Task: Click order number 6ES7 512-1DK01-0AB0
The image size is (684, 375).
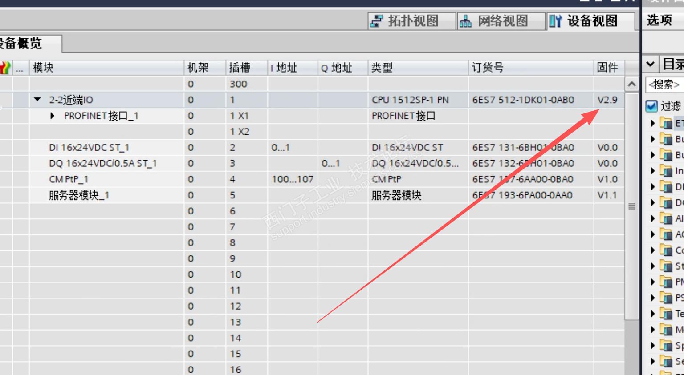Action: (x=523, y=100)
